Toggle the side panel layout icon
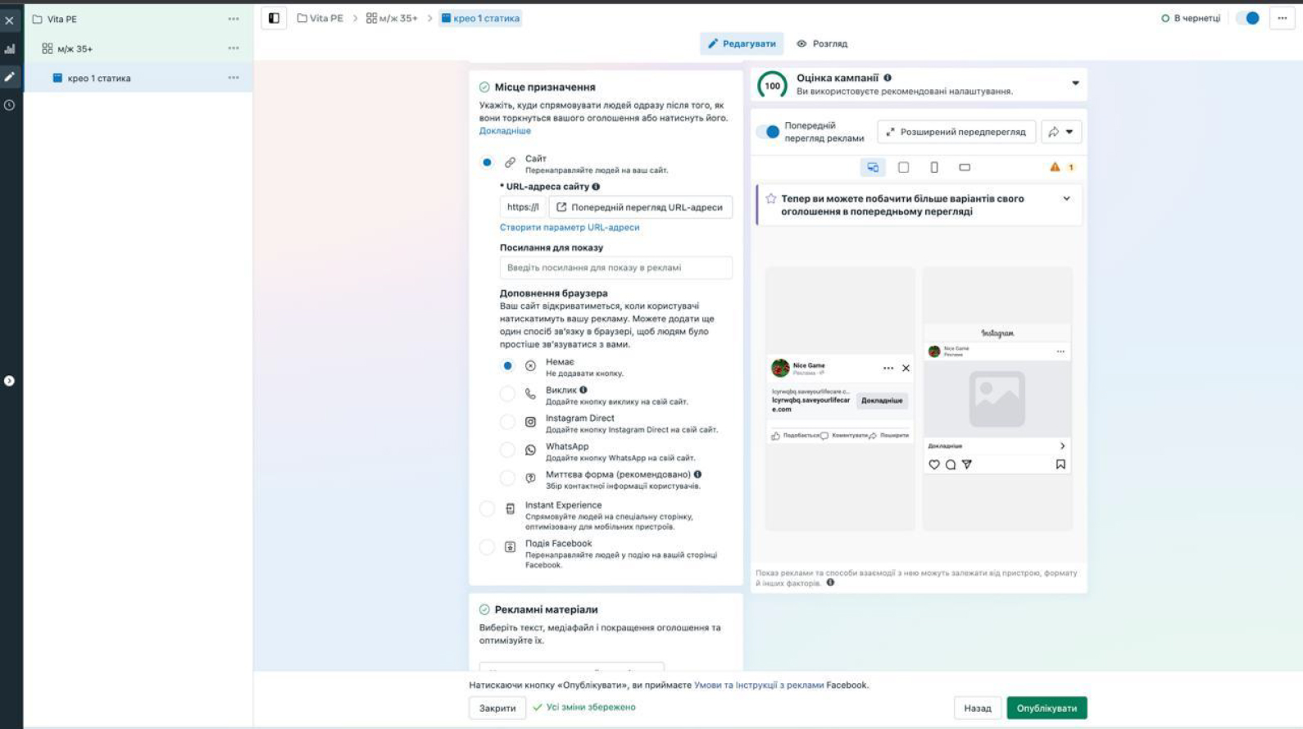The image size is (1303, 729). (274, 18)
